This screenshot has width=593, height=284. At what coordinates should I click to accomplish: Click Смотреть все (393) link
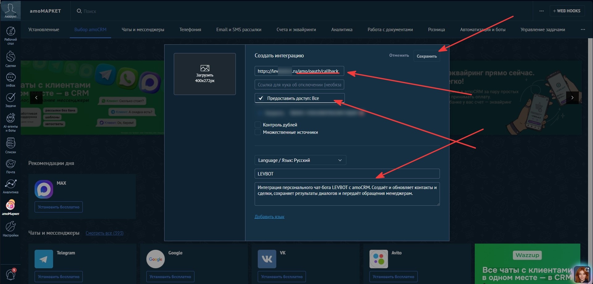tap(104, 233)
